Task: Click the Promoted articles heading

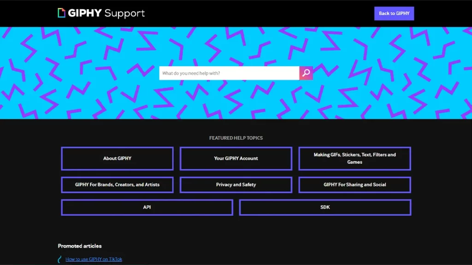Action: (80, 246)
